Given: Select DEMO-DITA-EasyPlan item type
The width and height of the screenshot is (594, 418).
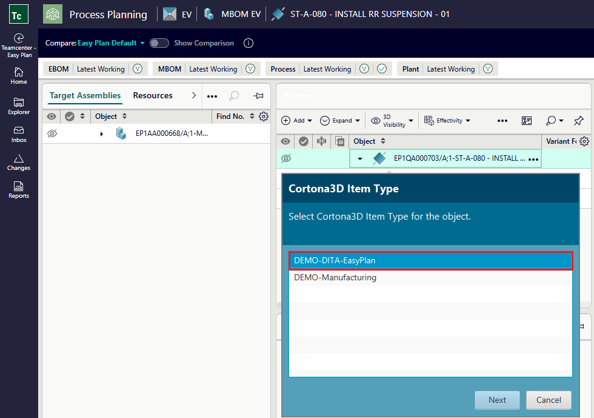Looking at the screenshot, I should (x=430, y=261).
